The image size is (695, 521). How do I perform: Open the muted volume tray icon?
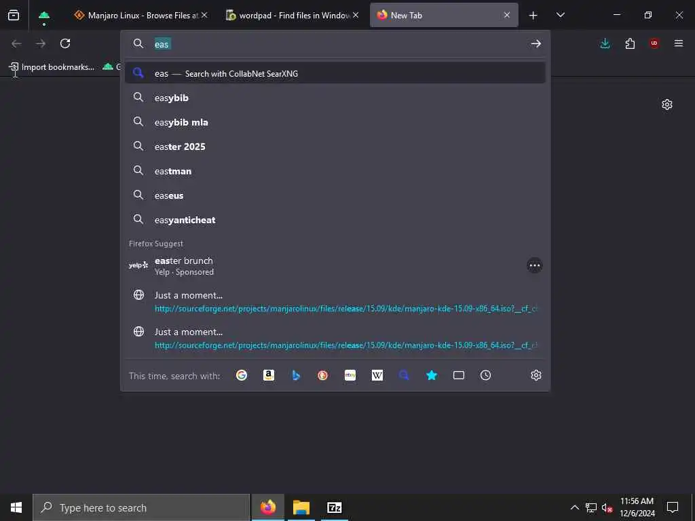click(x=607, y=507)
